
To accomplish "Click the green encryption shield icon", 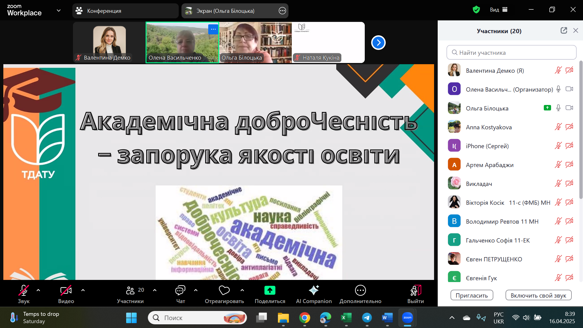I will click(x=476, y=10).
